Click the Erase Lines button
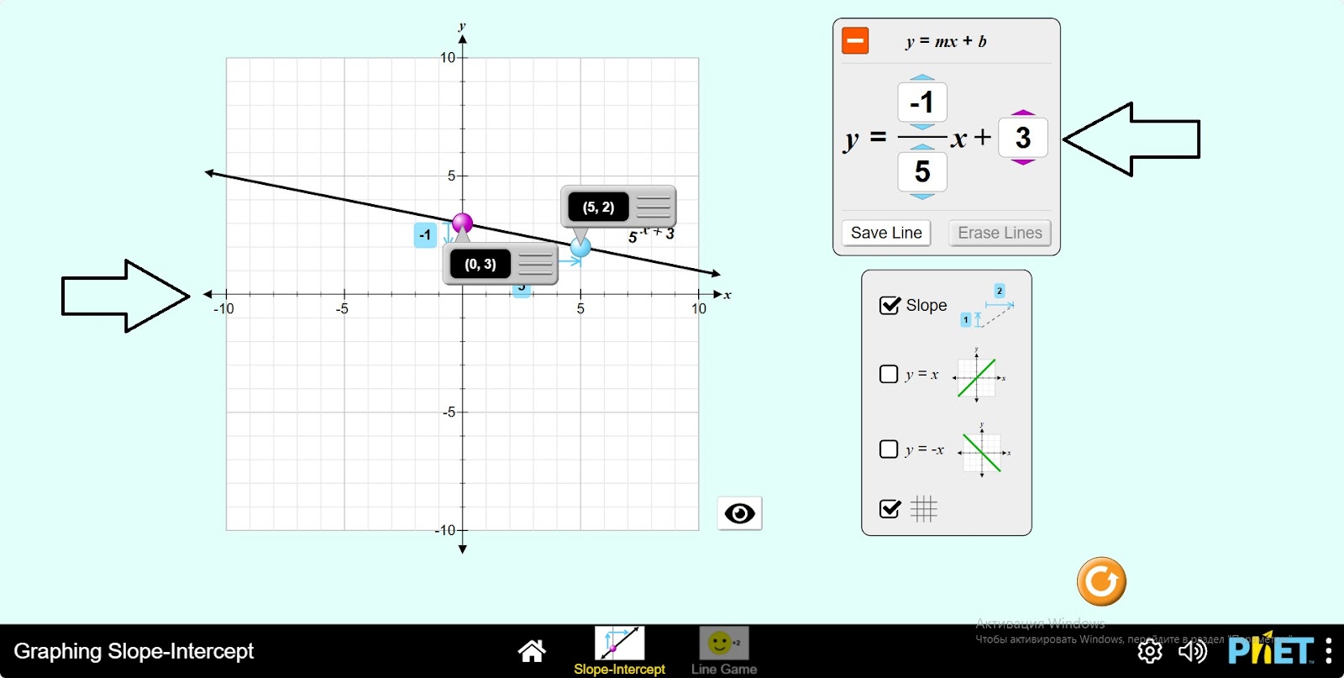 coord(1000,233)
